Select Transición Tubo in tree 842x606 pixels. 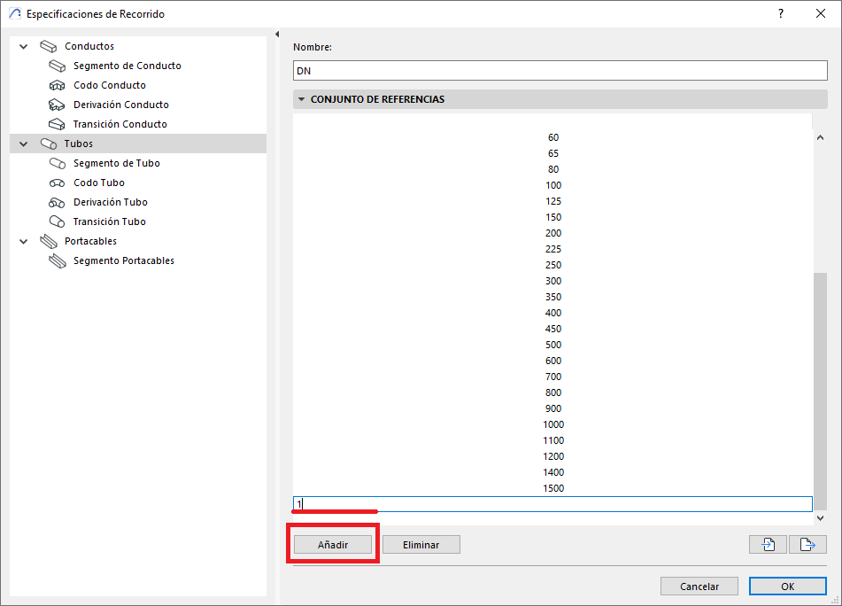click(109, 222)
